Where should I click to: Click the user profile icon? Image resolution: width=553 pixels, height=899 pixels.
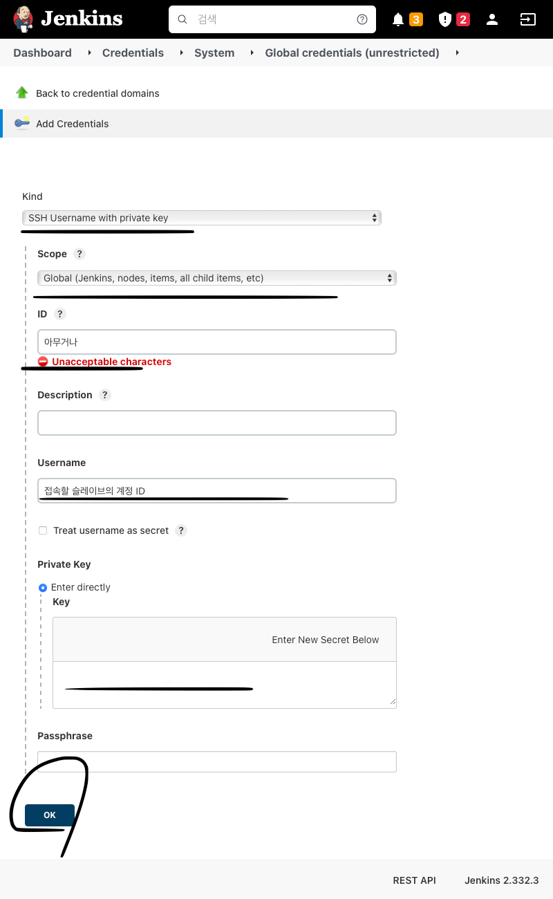[x=492, y=19]
